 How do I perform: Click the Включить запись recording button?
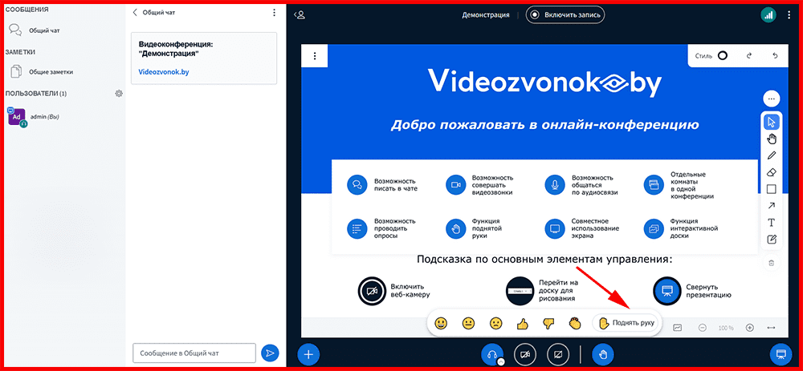565,14
